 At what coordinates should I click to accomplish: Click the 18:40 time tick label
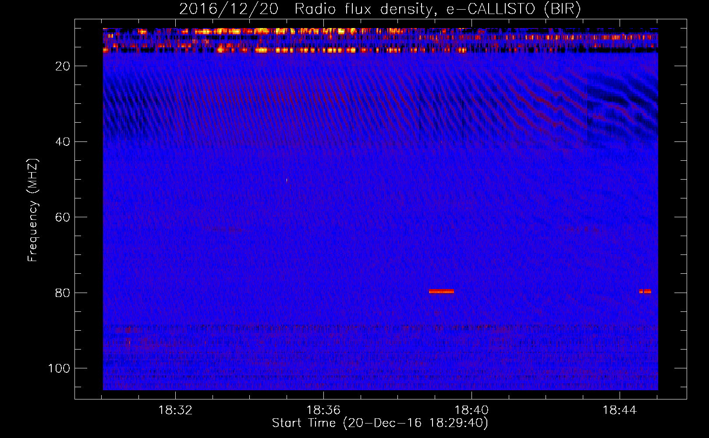471,410
